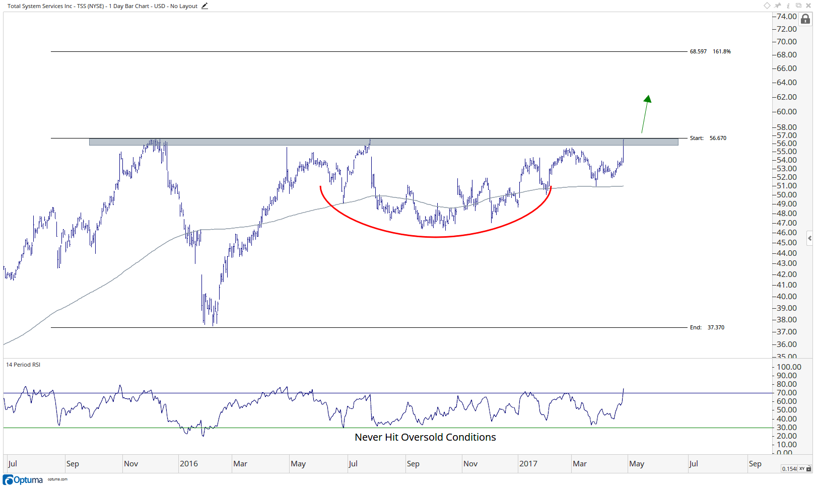Expand the side panel arrow at right edge
This screenshot has width=816, height=487.
point(809,238)
